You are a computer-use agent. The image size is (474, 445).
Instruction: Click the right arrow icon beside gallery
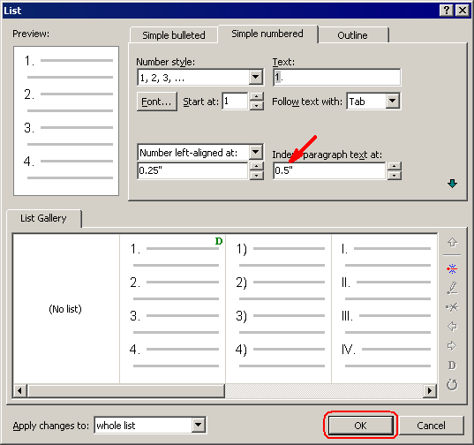[452, 345]
